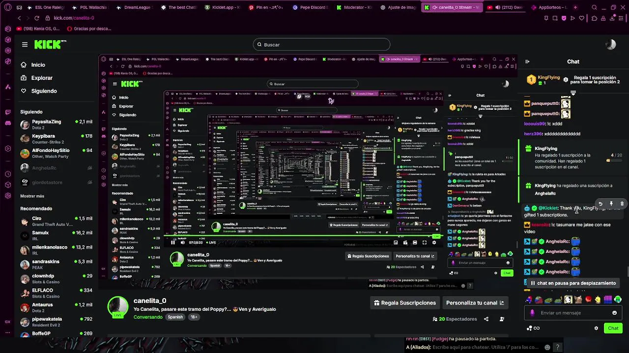Open offline AnghelaRc channel in sidebar
Viewport: 629px width, 353px height.
[56, 168]
